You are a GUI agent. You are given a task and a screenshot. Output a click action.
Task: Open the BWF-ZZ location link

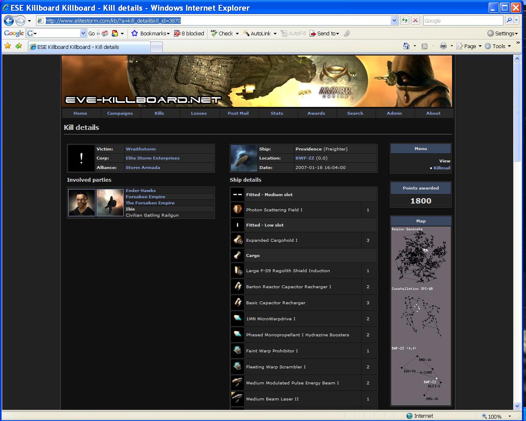[305, 158]
